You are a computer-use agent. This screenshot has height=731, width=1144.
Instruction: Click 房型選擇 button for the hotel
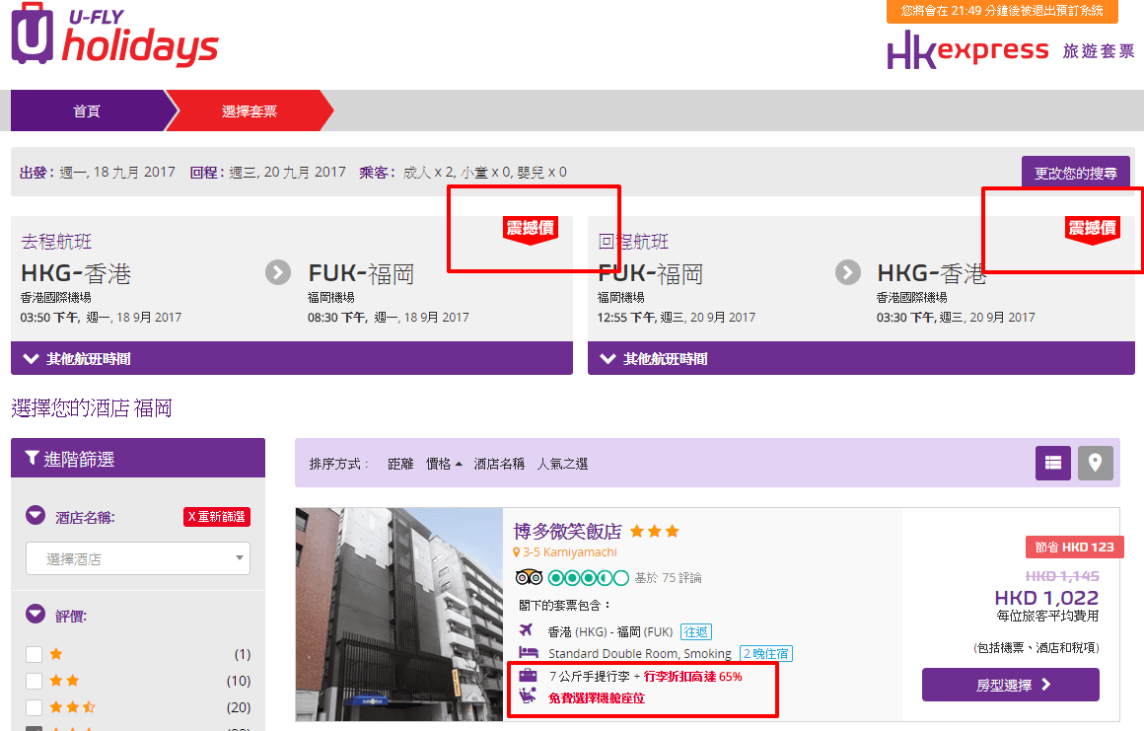pyautogui.click(x=1010, y=685)
